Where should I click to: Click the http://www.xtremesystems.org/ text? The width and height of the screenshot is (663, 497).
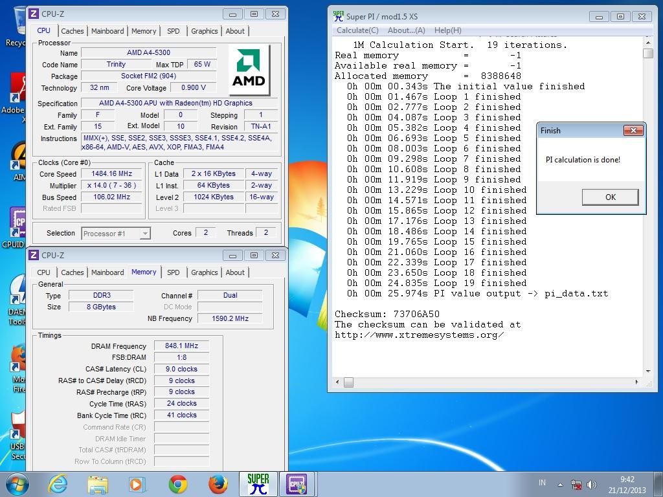pos(419,335)
